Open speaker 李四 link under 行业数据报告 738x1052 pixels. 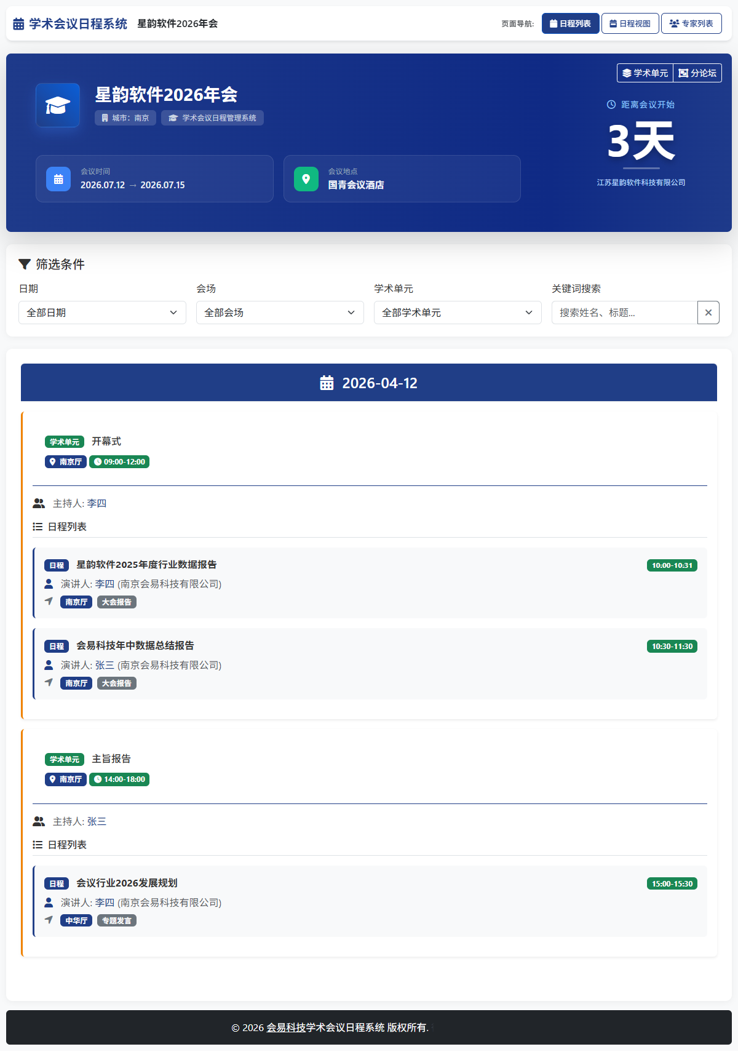(x=105, y=584)
